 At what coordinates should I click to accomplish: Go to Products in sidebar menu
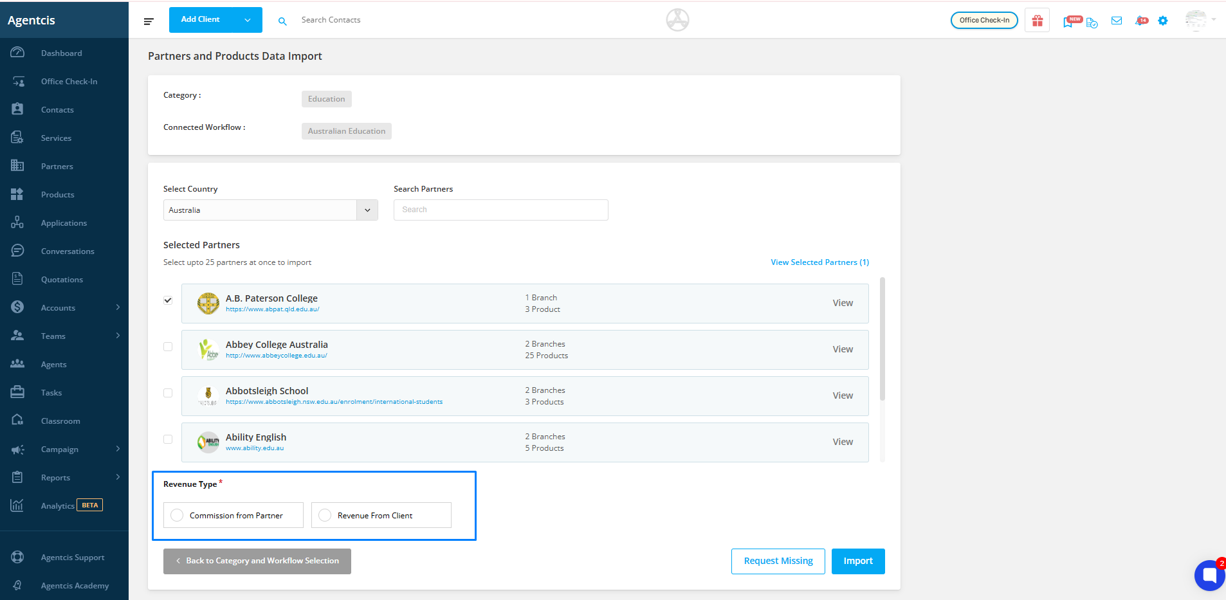pos(58,195)
